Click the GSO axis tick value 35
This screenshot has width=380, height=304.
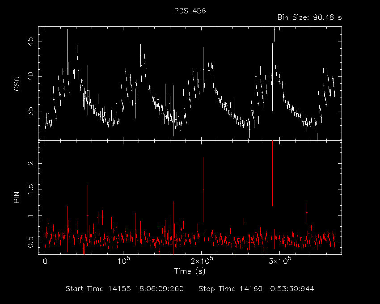click(x=31, y=111)
